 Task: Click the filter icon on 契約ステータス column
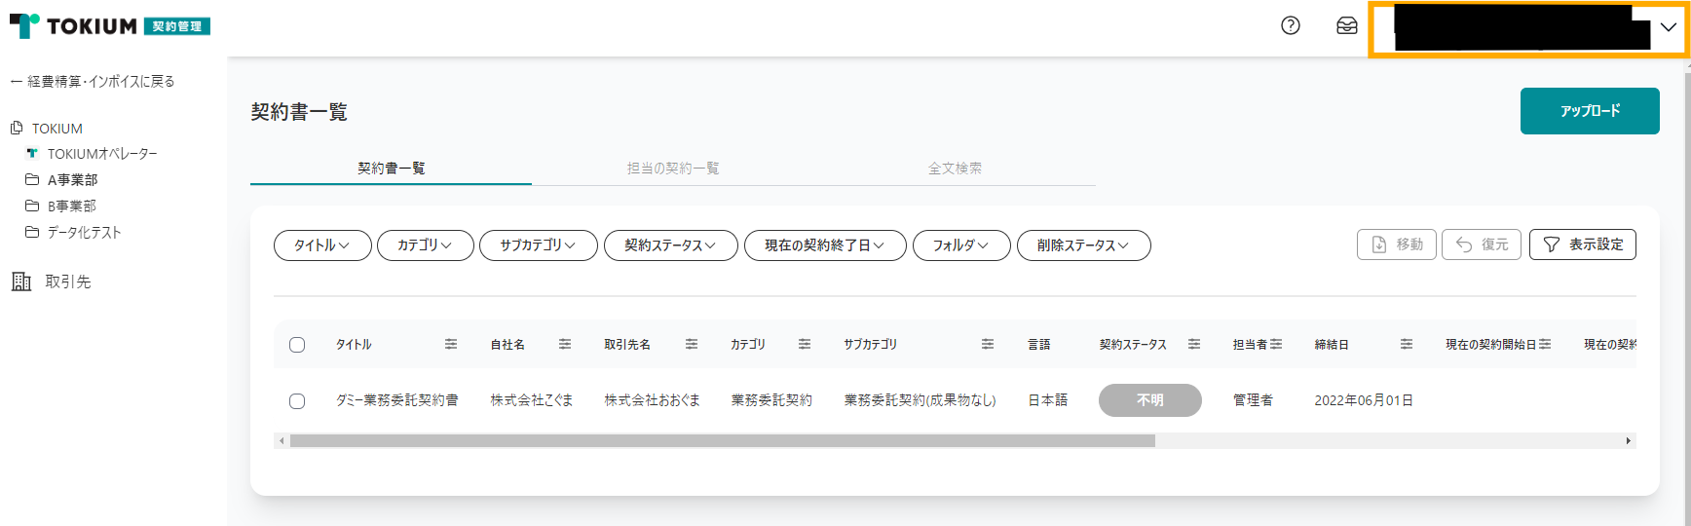pos(1194,344)
